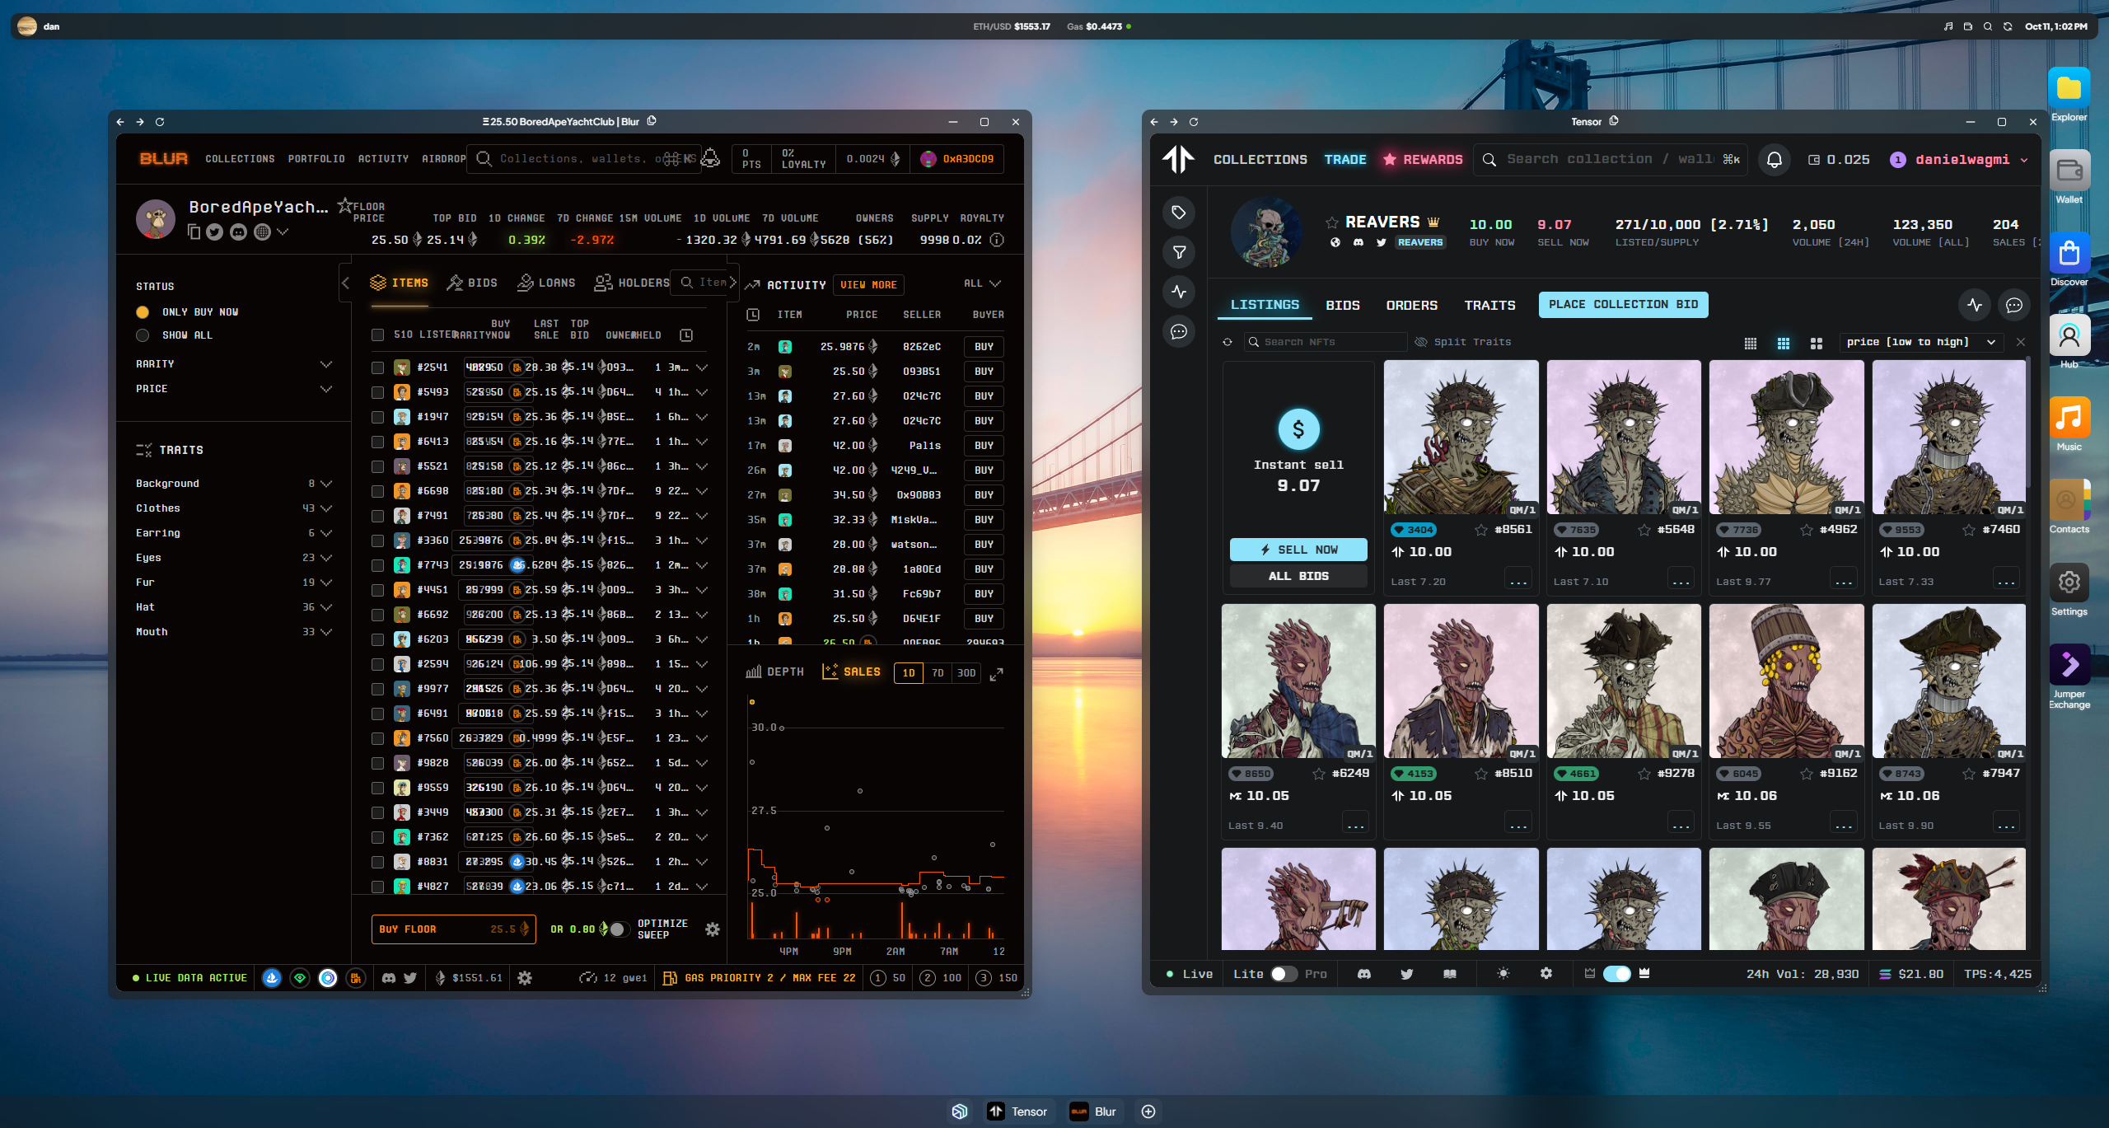Click the Sell Now button in Tensor

point(1298,550)
